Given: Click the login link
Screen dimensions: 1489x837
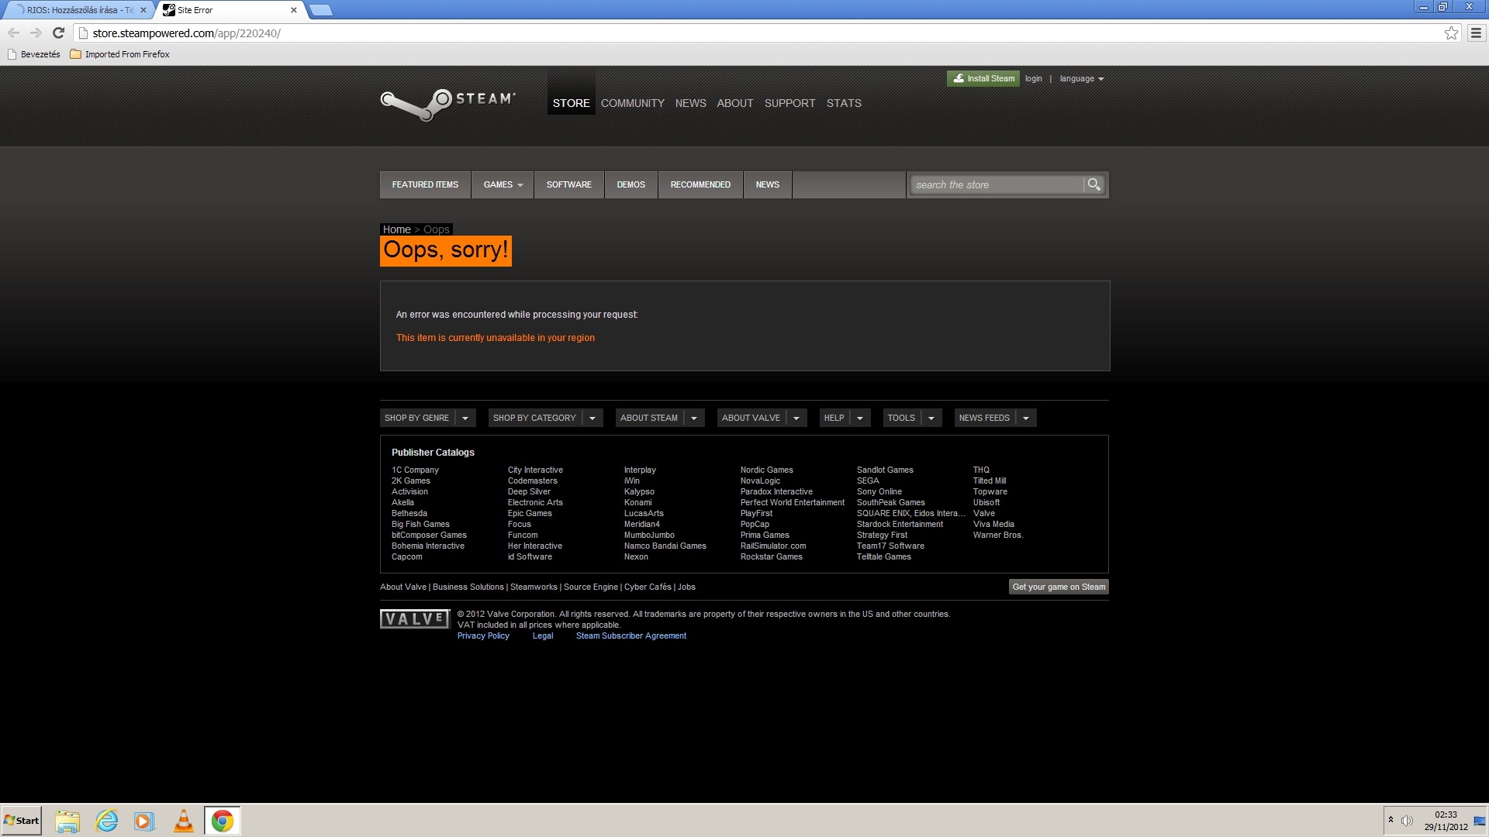Looking at the screenshot, I should coord(1033,78).
